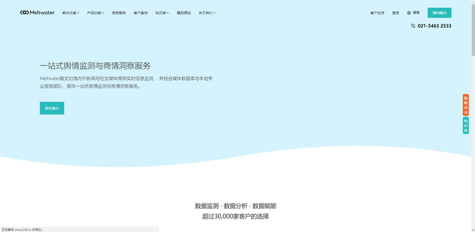The height and width of the screenshot is (232, 475).
Task: Call the 021-5463 2533 phone number
Action: pyautogui.click(x=435, y=26)
